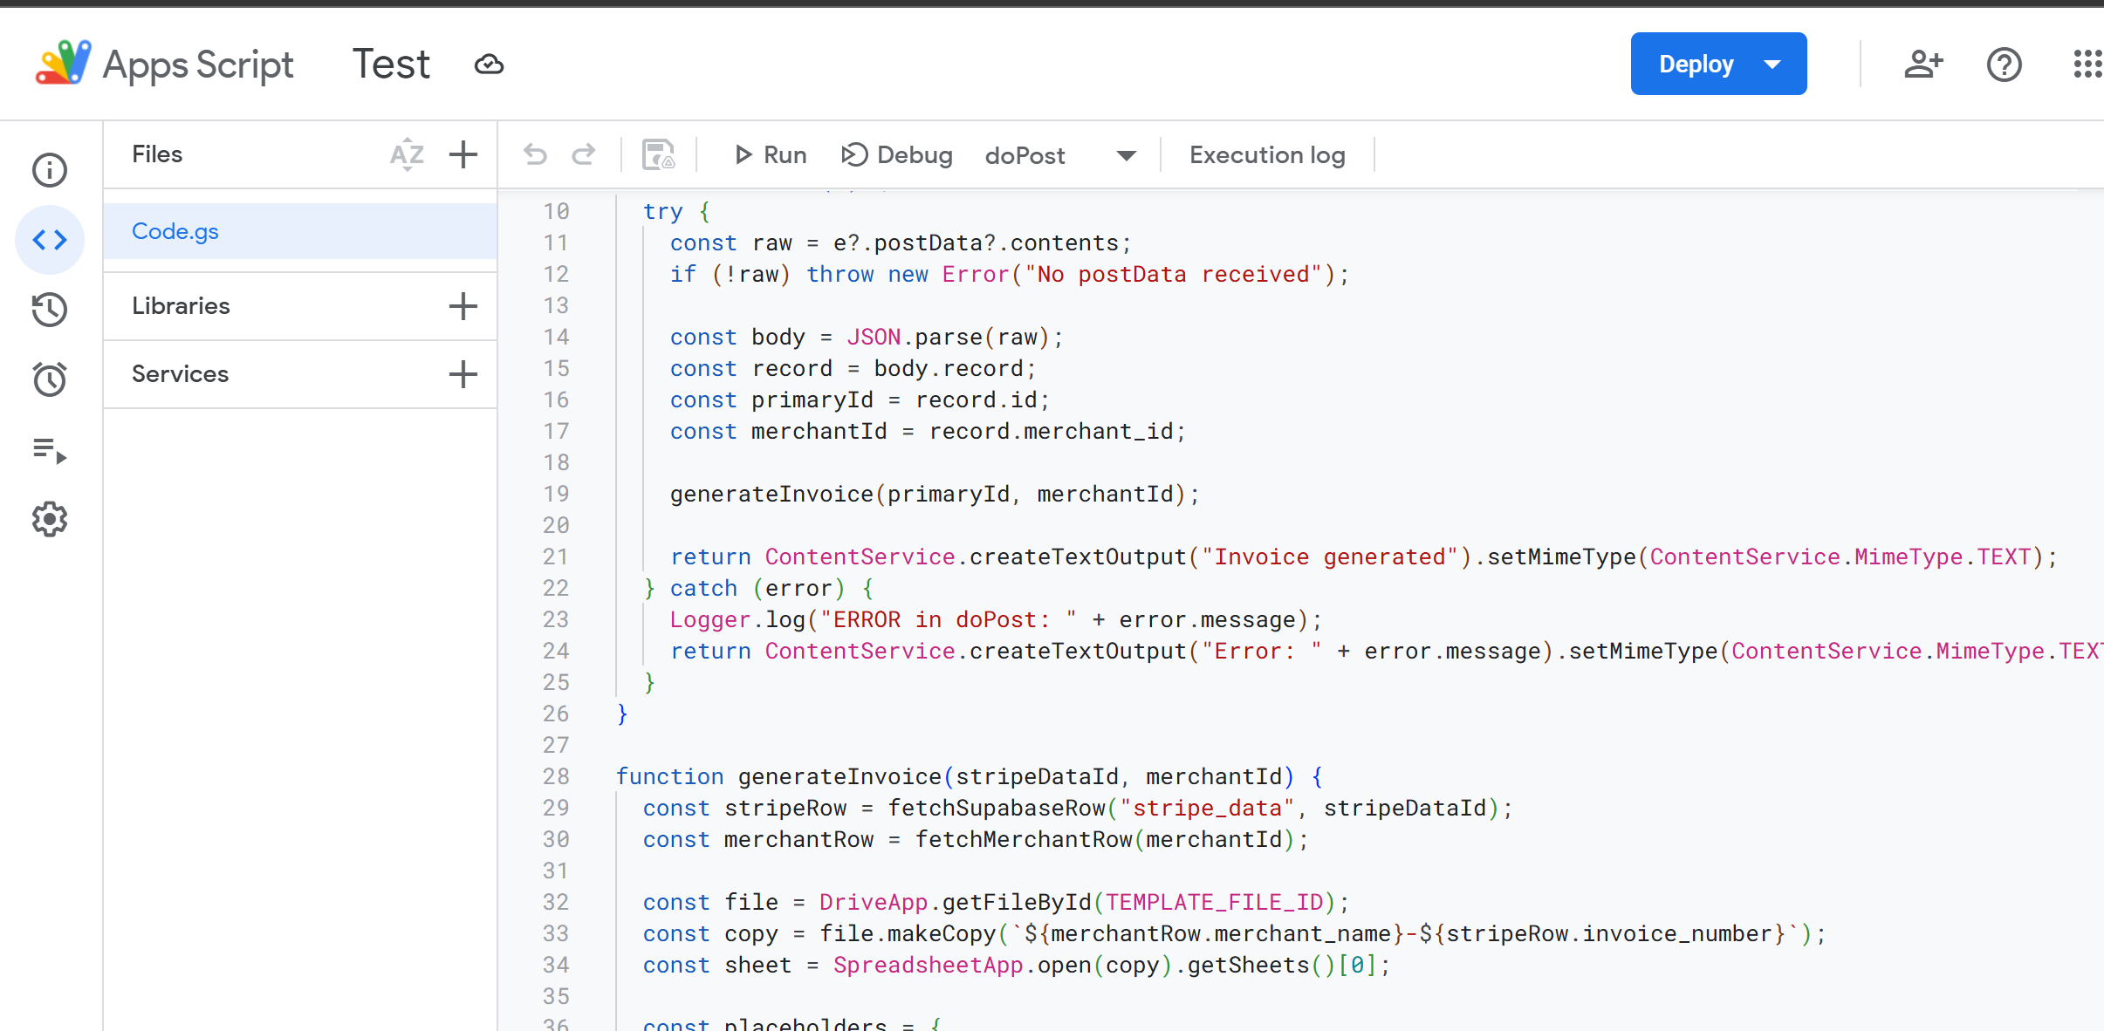Add a service with plus button
The image size is (2104, 1031).
463,374
